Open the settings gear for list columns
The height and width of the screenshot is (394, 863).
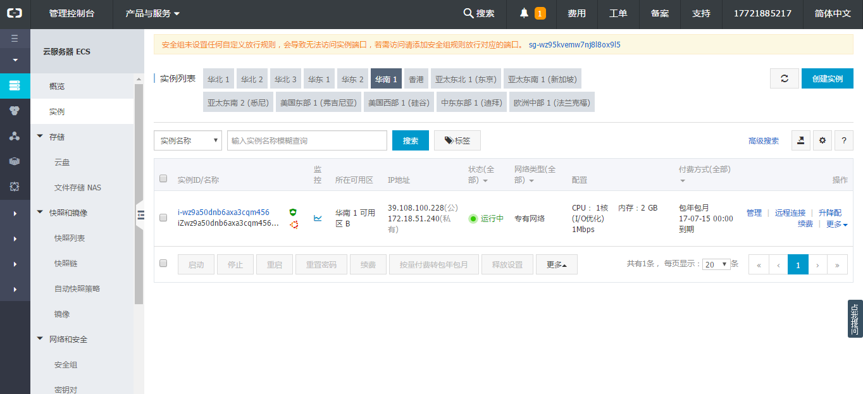click(822, 140)
